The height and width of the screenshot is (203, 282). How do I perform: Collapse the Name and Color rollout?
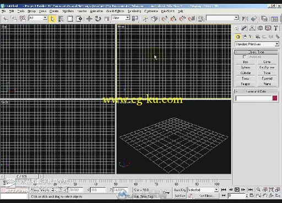256,91
